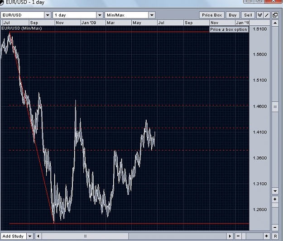This screenshot has height=241, width=283.
Task: Click the vertical zoom slider handle
Action: pos(275,205)
